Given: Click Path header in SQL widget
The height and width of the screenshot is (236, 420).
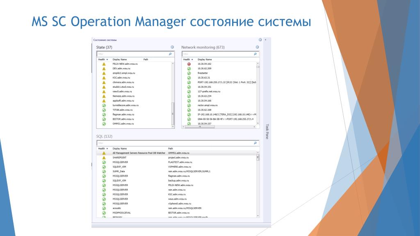Looking at the screenshot, I should (x=171, y=148).
